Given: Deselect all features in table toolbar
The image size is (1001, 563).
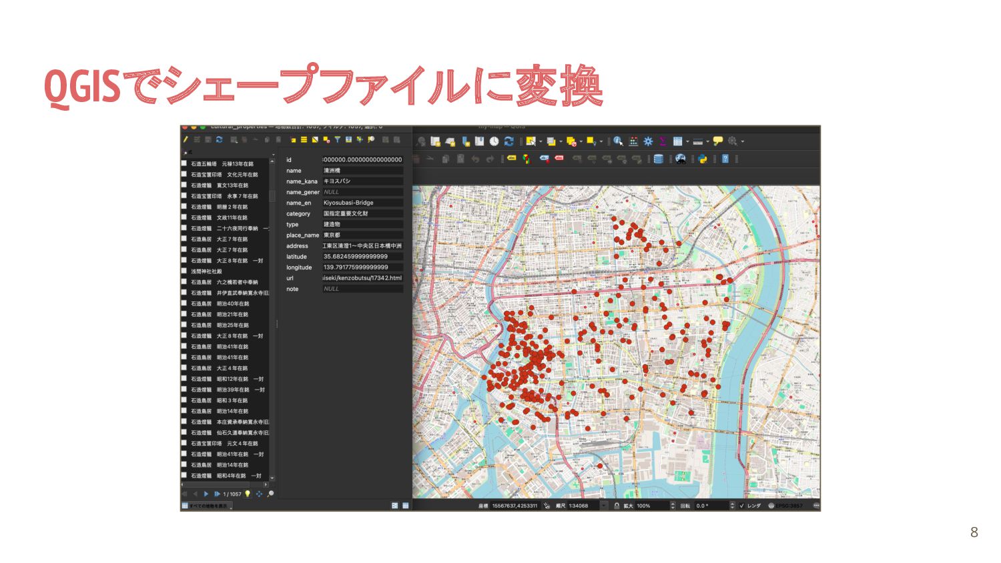Looking at the screenshot, I should coord(326,139).
